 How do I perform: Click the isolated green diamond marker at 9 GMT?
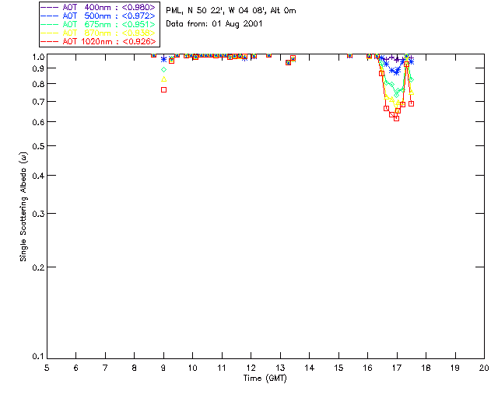point(164,69)
